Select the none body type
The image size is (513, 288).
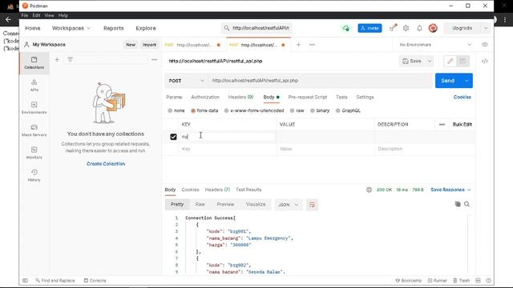tap(176, 110)
